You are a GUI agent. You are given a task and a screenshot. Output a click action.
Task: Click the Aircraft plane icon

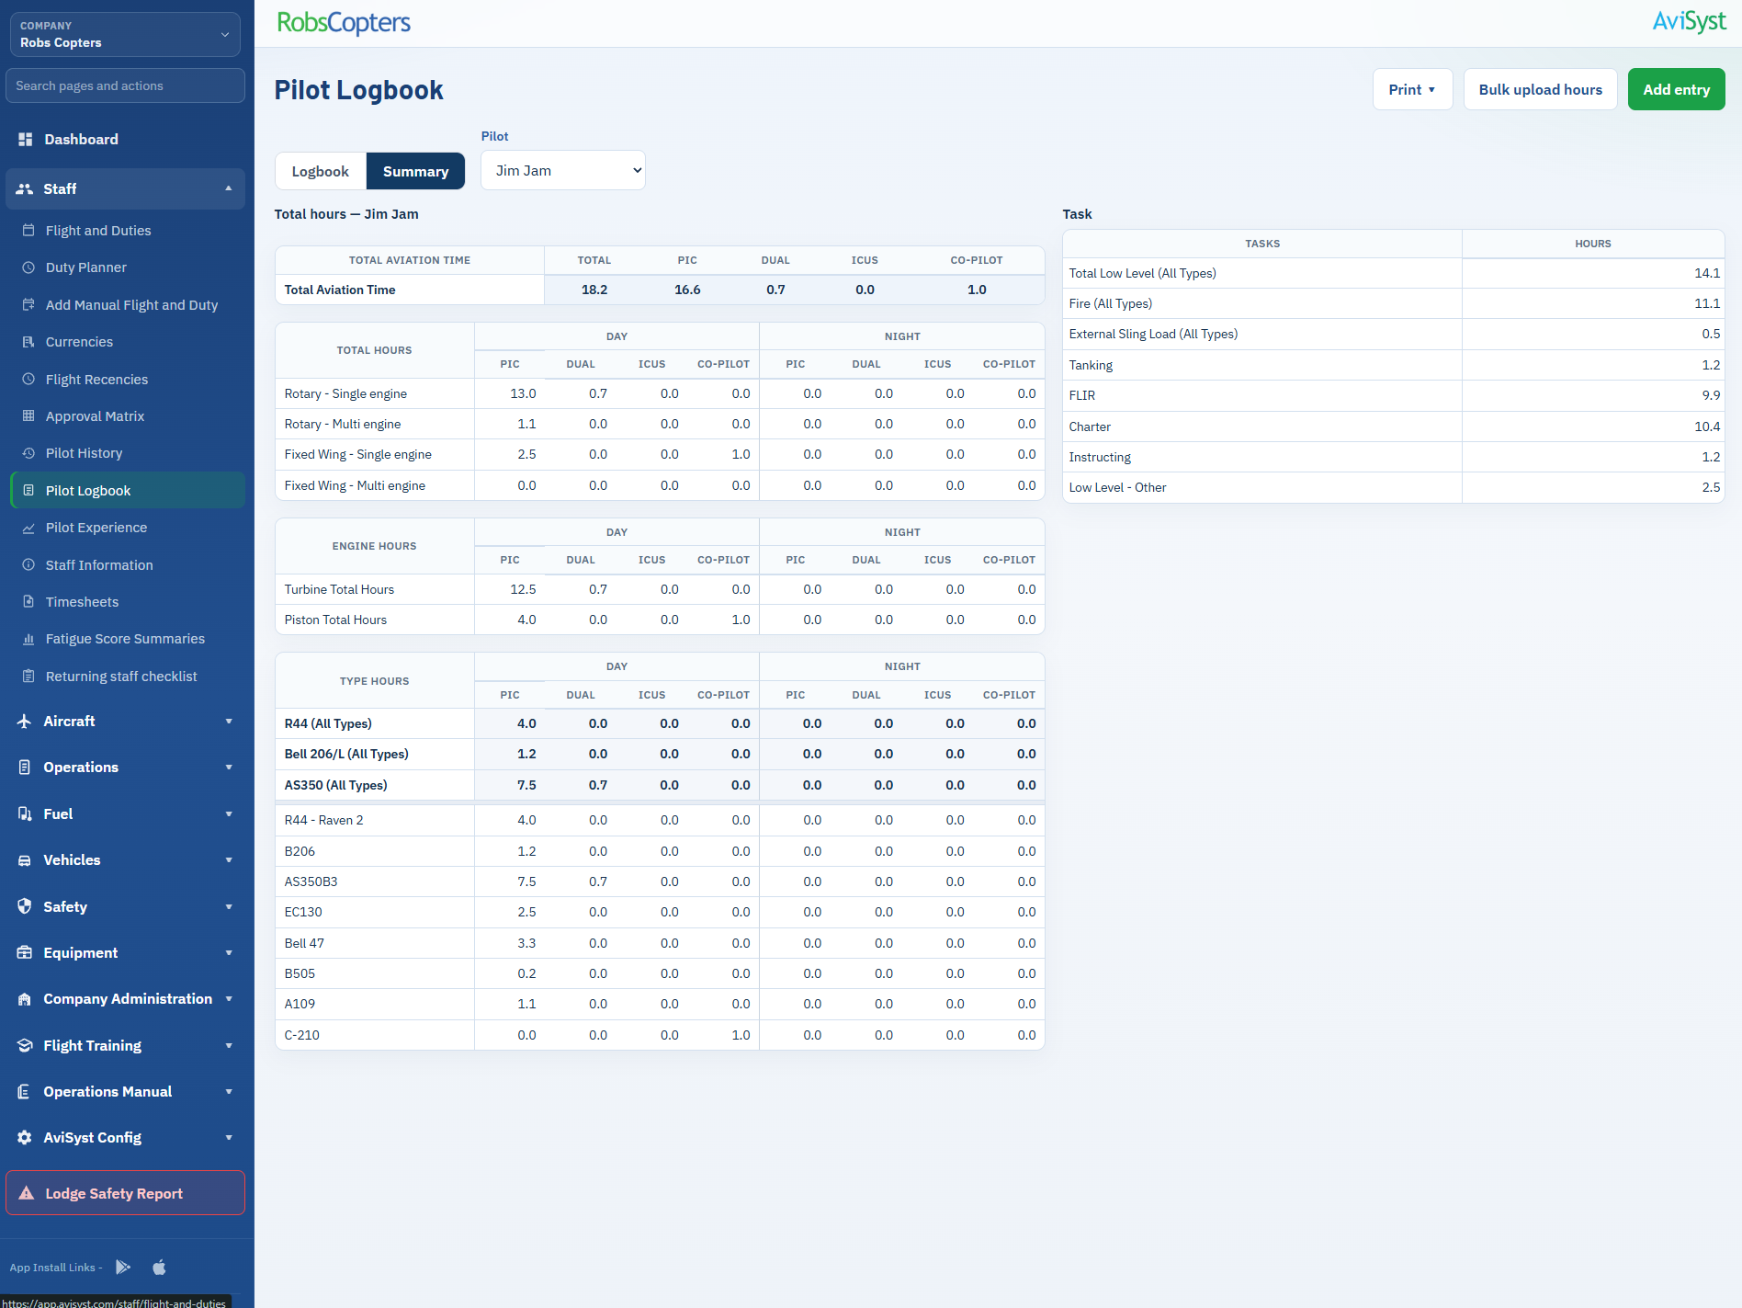tap(25, 722)
